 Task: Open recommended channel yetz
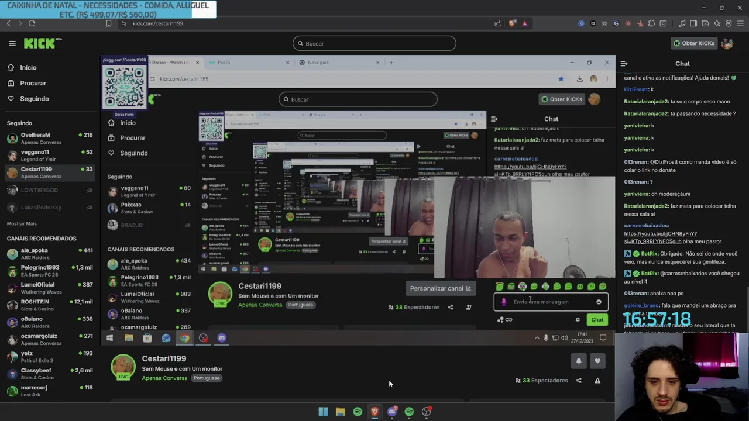(x=50, y=357)
